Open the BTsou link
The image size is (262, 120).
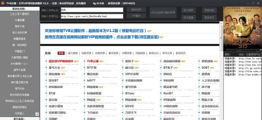(130, 93)
